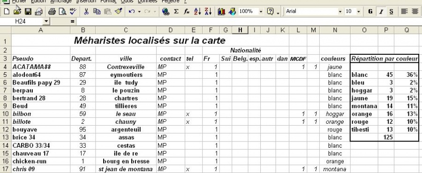Open the Arial font name dropdown
This screenshot has height=173, width=422.
pos(340,12)
